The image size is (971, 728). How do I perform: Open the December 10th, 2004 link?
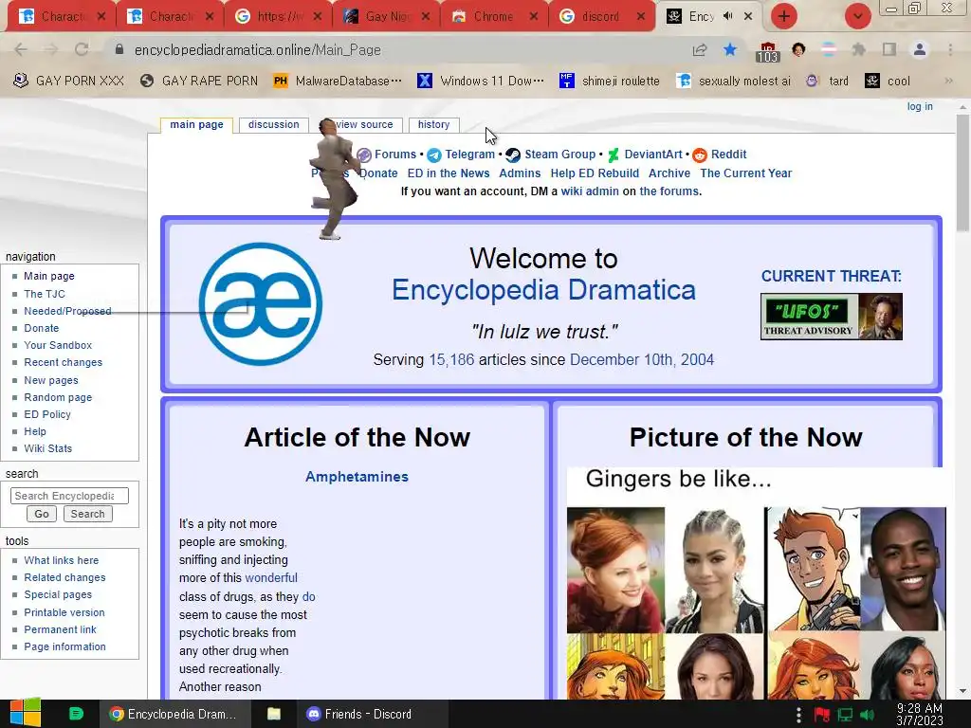pyautogui.click(x=642, y=359)
